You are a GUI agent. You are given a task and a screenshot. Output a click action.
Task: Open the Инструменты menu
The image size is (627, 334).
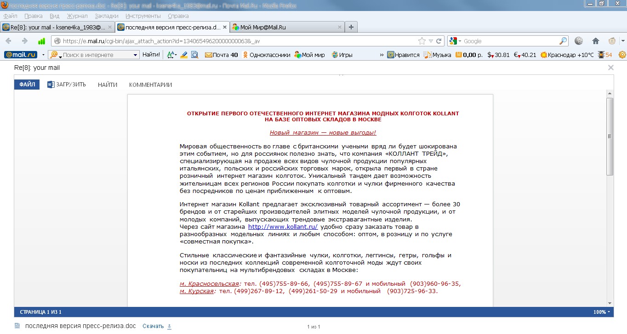pos(143,16)
